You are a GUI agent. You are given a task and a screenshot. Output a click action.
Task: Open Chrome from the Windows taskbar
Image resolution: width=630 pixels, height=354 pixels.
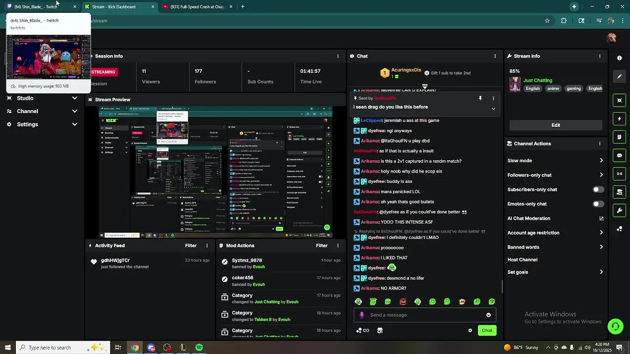click(134, 348)
